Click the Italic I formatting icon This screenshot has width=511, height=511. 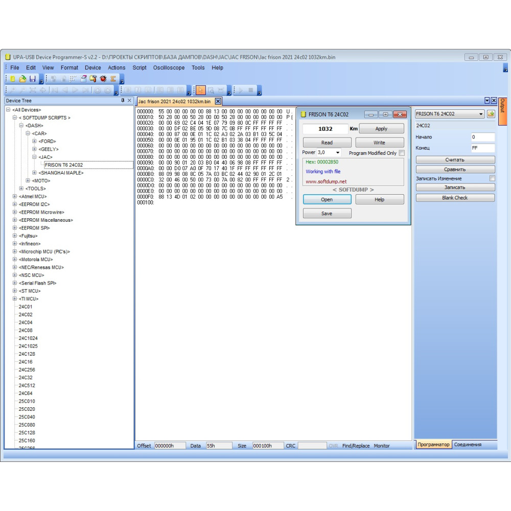tap(138, 90)
